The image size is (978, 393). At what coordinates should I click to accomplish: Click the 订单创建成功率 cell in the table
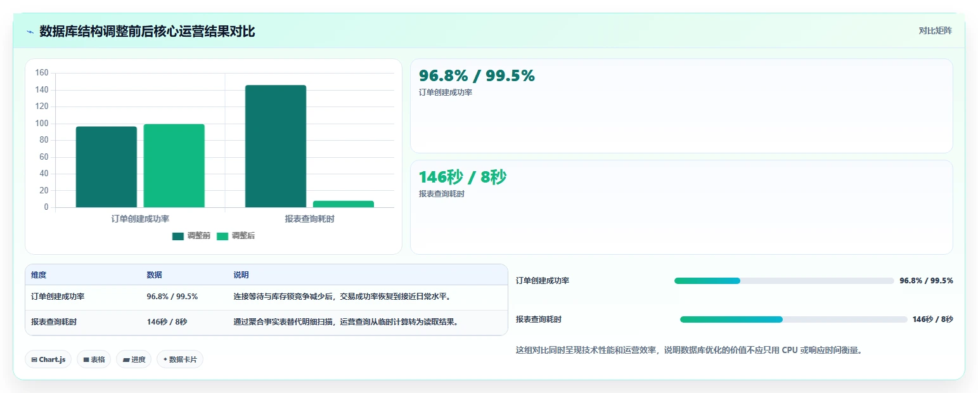pos(58,297)
